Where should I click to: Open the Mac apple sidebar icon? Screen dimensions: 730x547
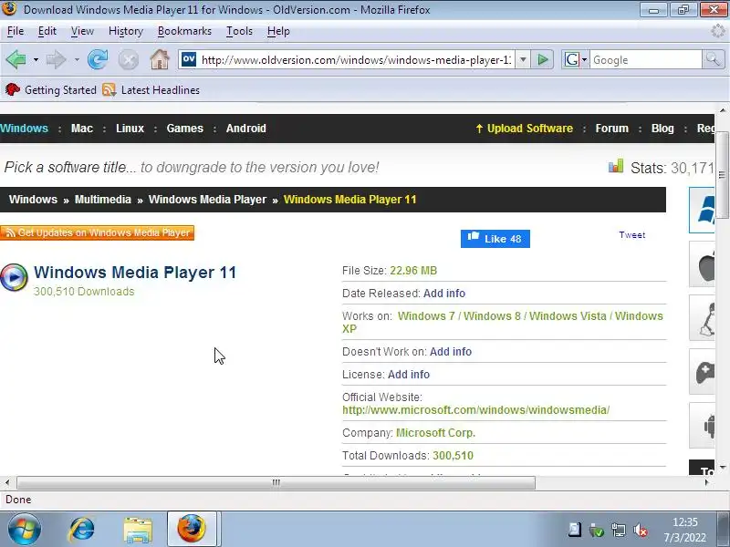point(702,264)
